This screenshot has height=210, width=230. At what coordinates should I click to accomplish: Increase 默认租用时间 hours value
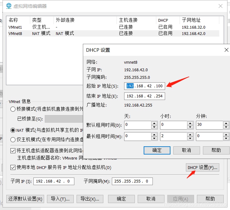(x=190, y=123)
